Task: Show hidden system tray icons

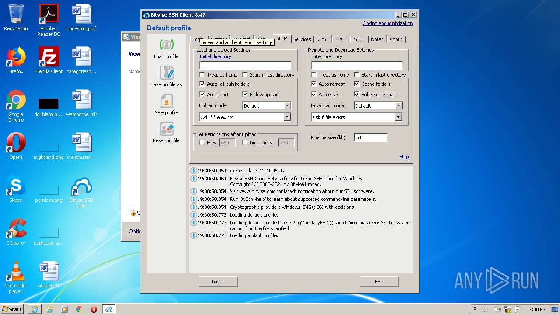Action: coord(475,309)
